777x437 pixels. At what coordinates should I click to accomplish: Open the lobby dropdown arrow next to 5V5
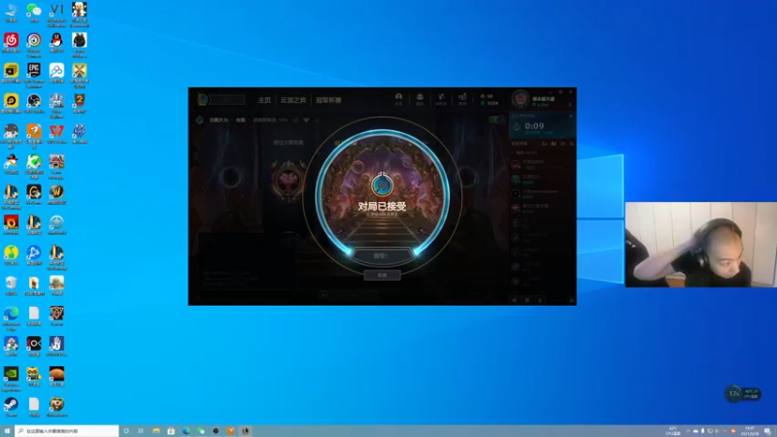(306, 119)
